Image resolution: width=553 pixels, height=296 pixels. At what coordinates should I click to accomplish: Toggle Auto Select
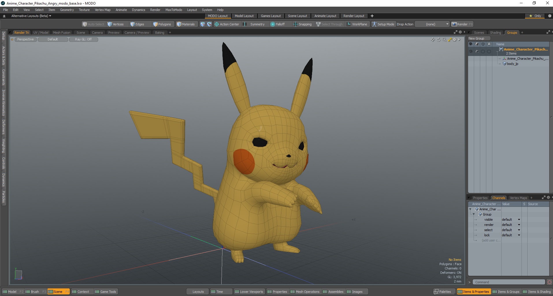pos(93,24)
